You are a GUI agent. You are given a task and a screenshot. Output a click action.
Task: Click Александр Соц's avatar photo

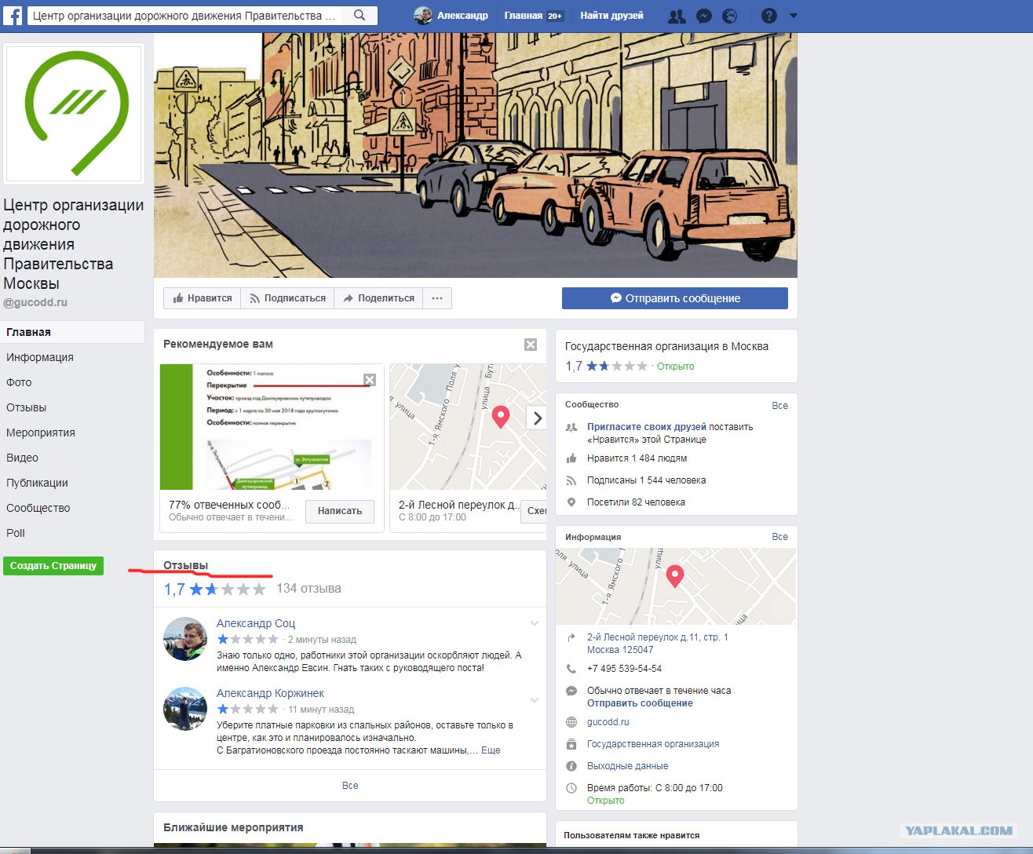[x=185, y=638]
